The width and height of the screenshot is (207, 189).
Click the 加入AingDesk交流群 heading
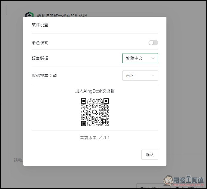coord(95,91)
